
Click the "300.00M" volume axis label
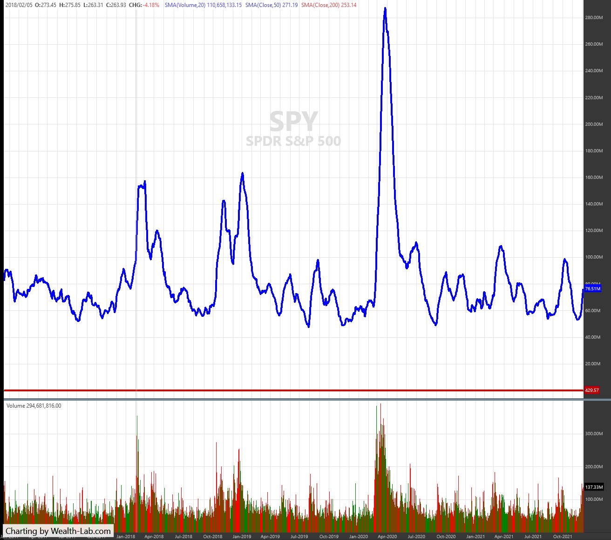[594, 434]
